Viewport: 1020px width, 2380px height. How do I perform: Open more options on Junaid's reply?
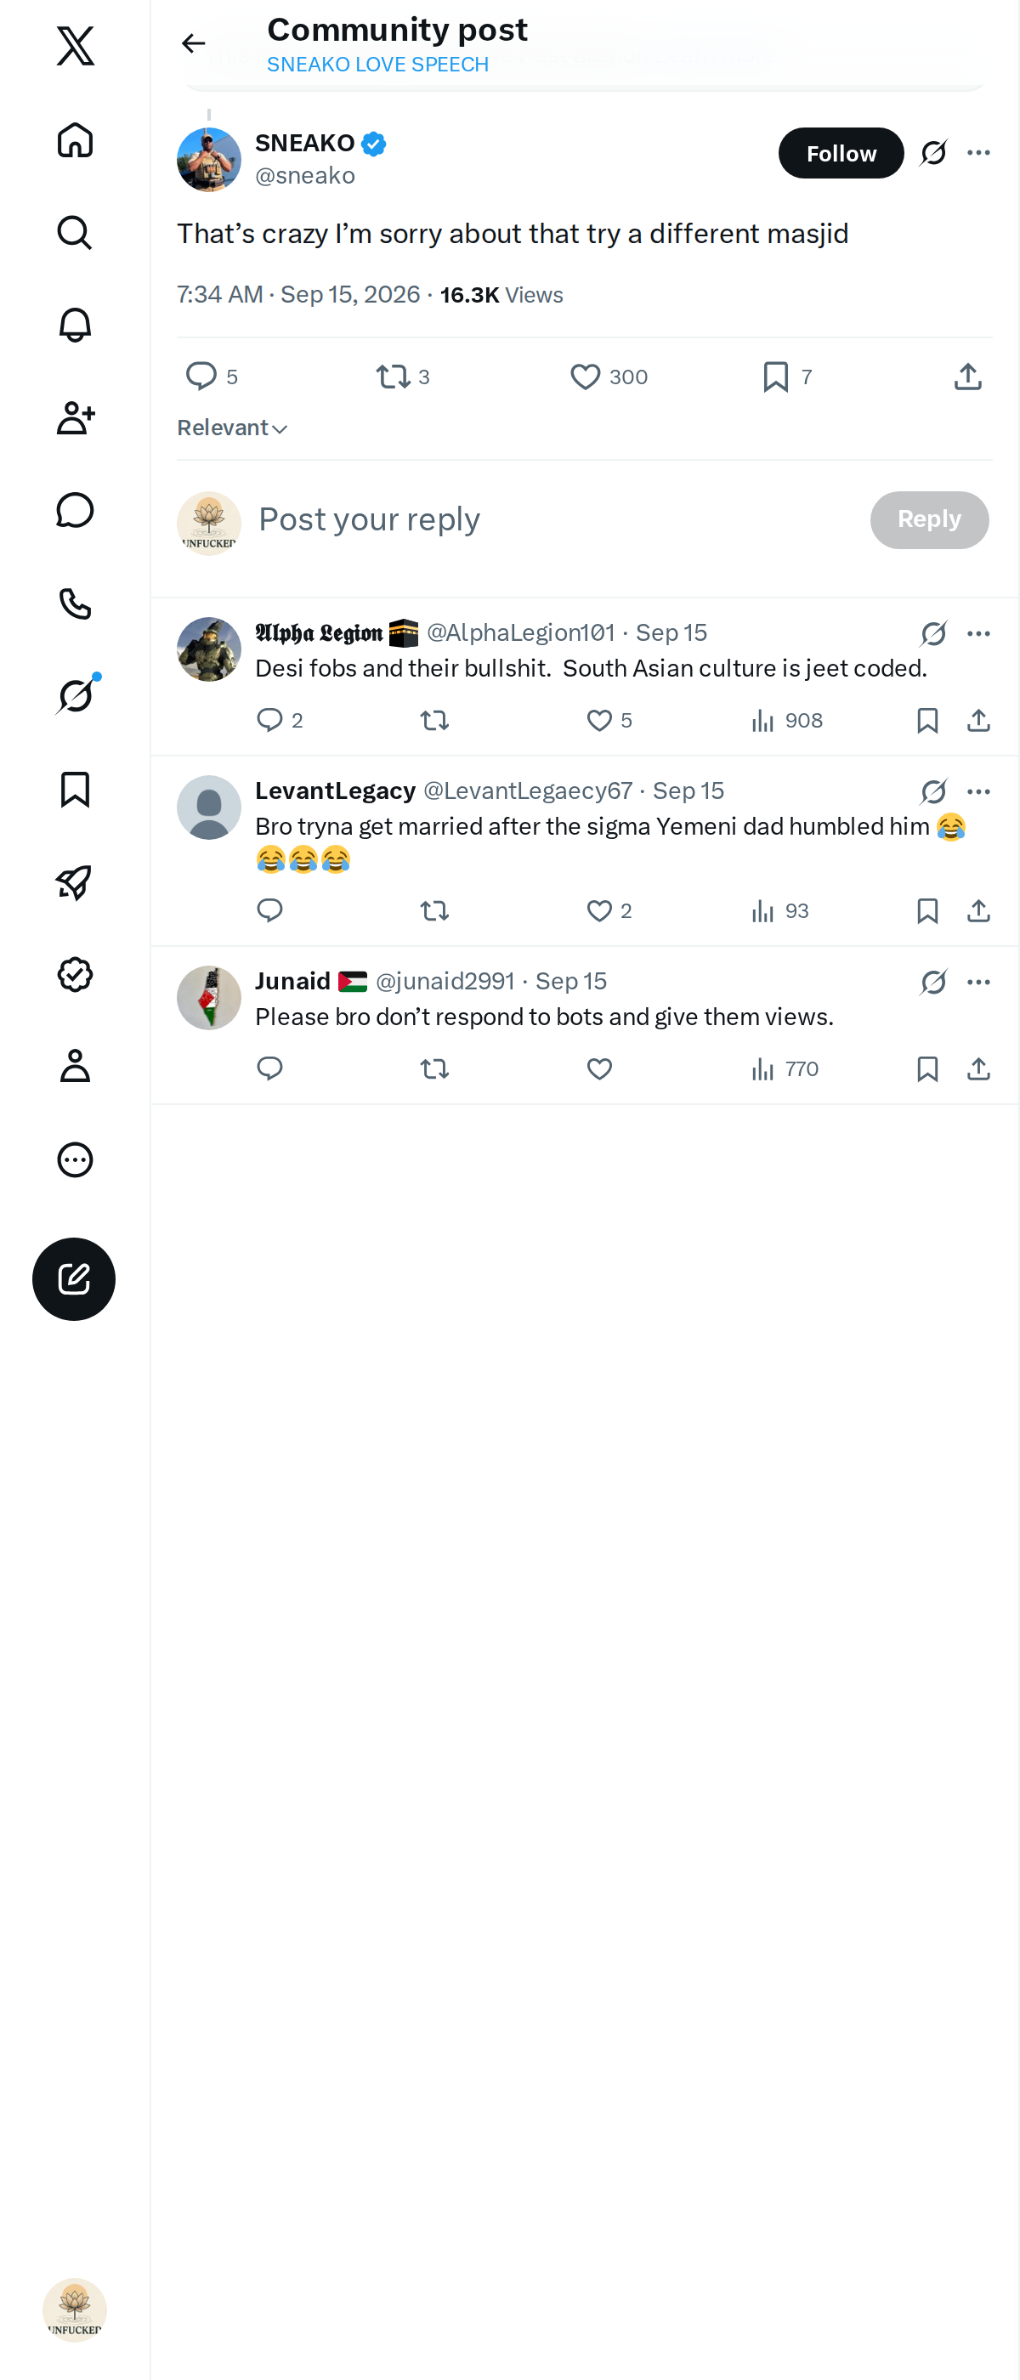click(978, 981)
